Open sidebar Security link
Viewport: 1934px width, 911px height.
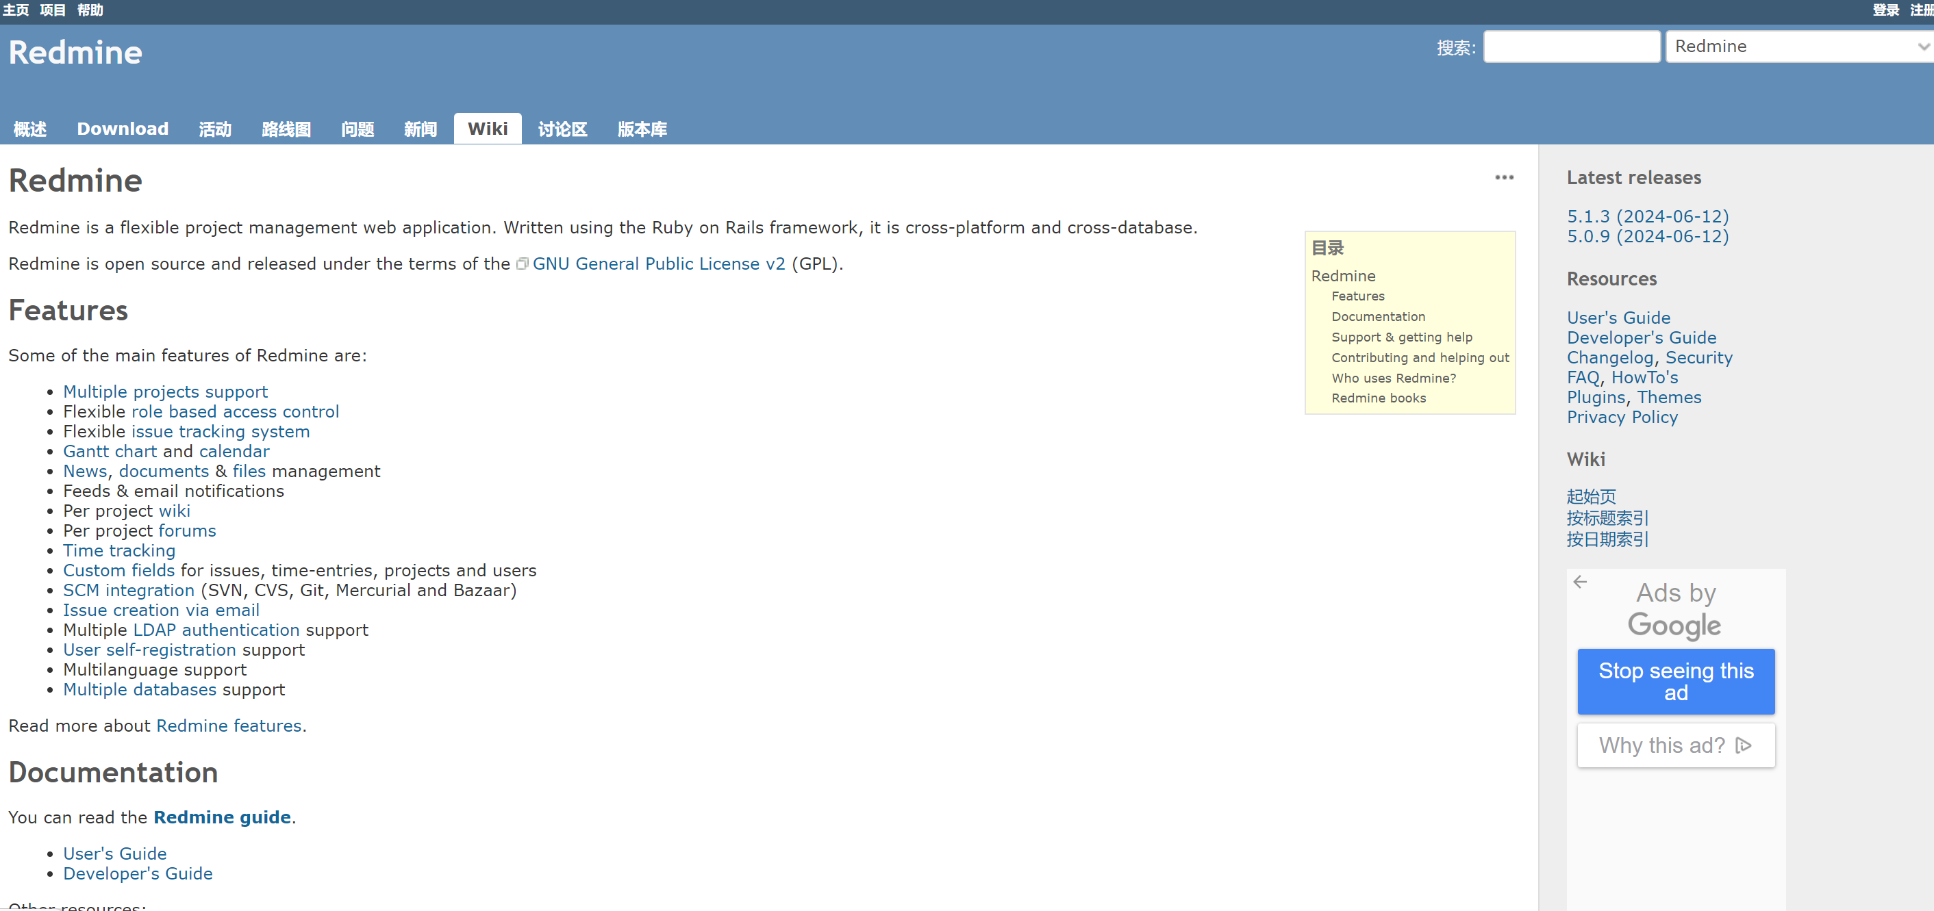1699,358
